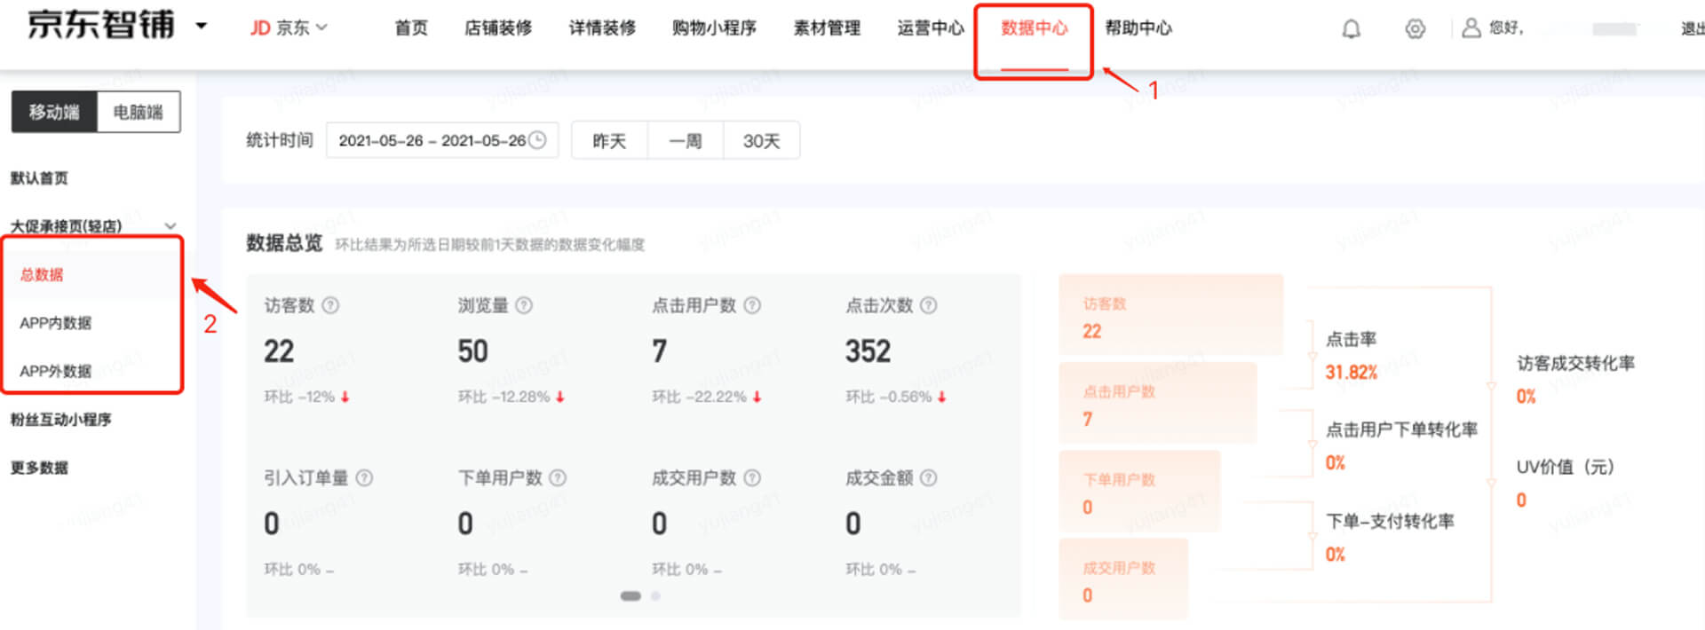This screenshot has height=630, width=1705.
Task: Go to the 店铺装修 tab
Action: coord(498,28)
